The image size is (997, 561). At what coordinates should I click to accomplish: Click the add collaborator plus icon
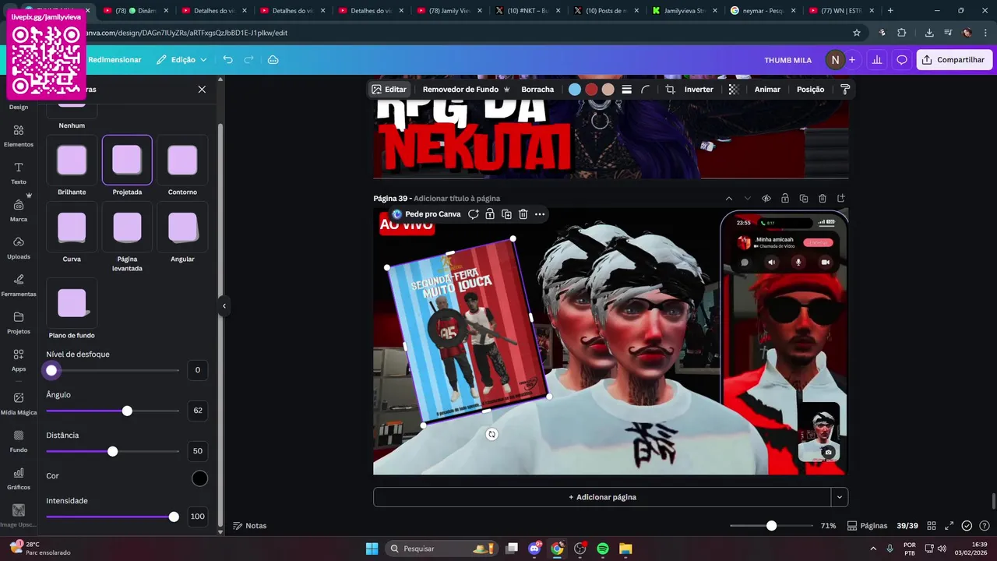tap(852, 60)
